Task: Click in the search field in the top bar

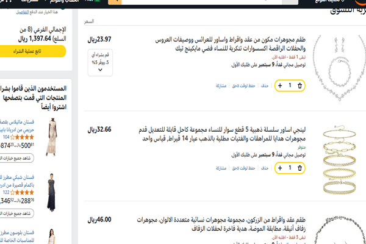Action: coord(202,2)
